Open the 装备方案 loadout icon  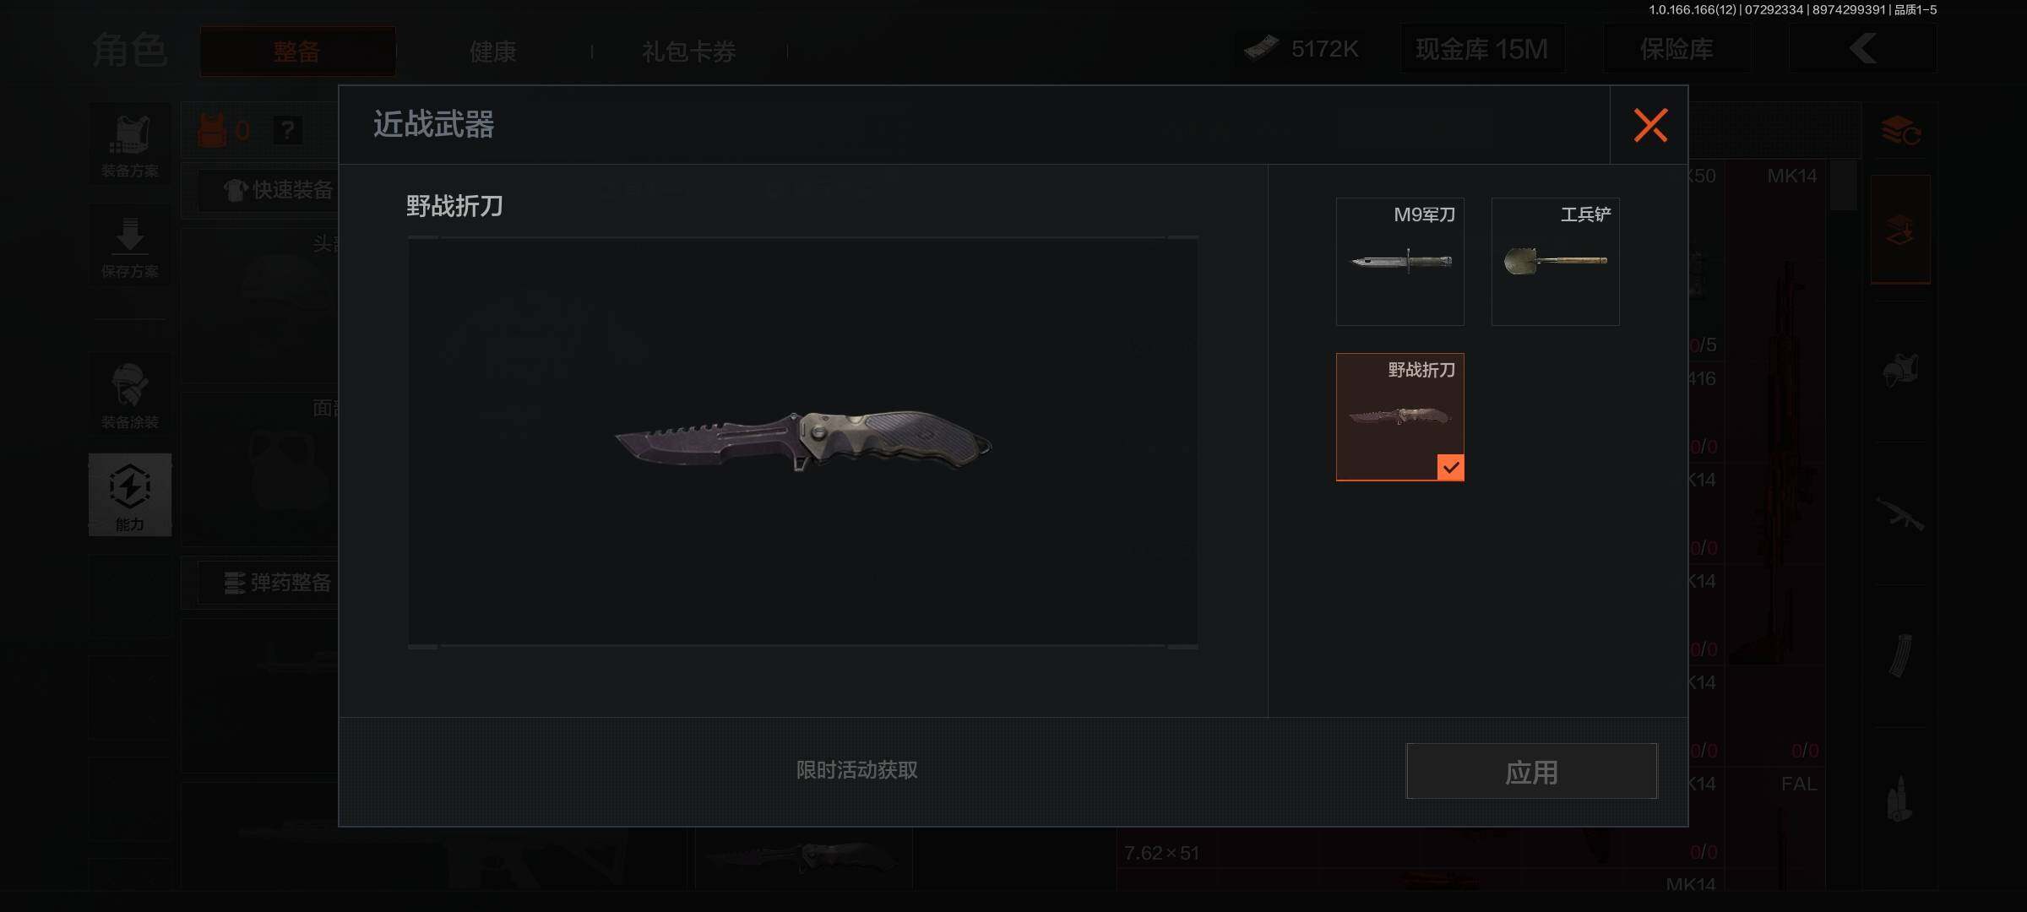point(130,144)
